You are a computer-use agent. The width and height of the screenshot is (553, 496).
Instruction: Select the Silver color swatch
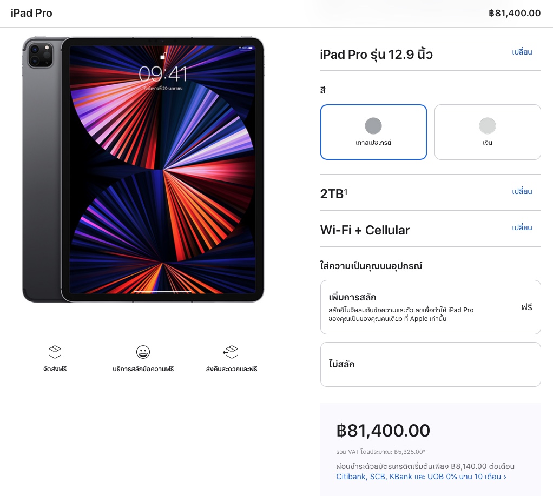(x=488, y=126)
